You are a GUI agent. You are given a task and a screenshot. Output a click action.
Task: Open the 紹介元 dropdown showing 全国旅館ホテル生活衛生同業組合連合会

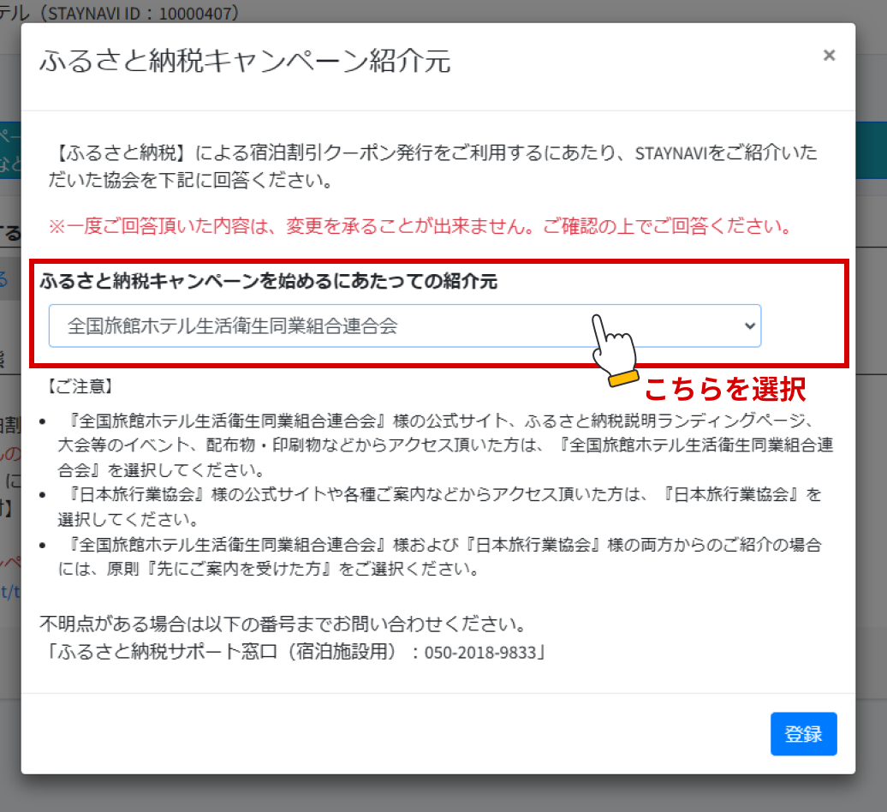(405, 326)
